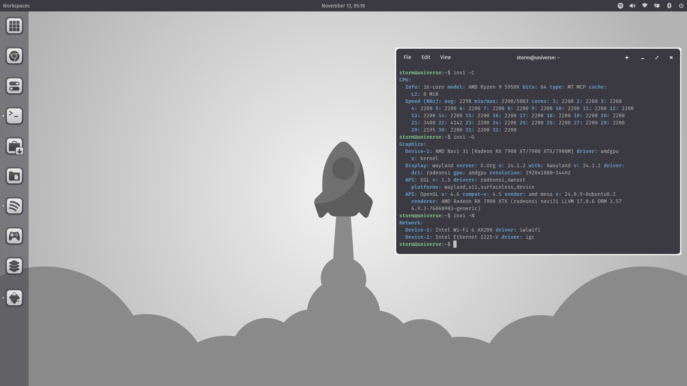Click Spotify tray icon in top bar
The height and width of the screenshot is (386, 687).
coord(620,6)
